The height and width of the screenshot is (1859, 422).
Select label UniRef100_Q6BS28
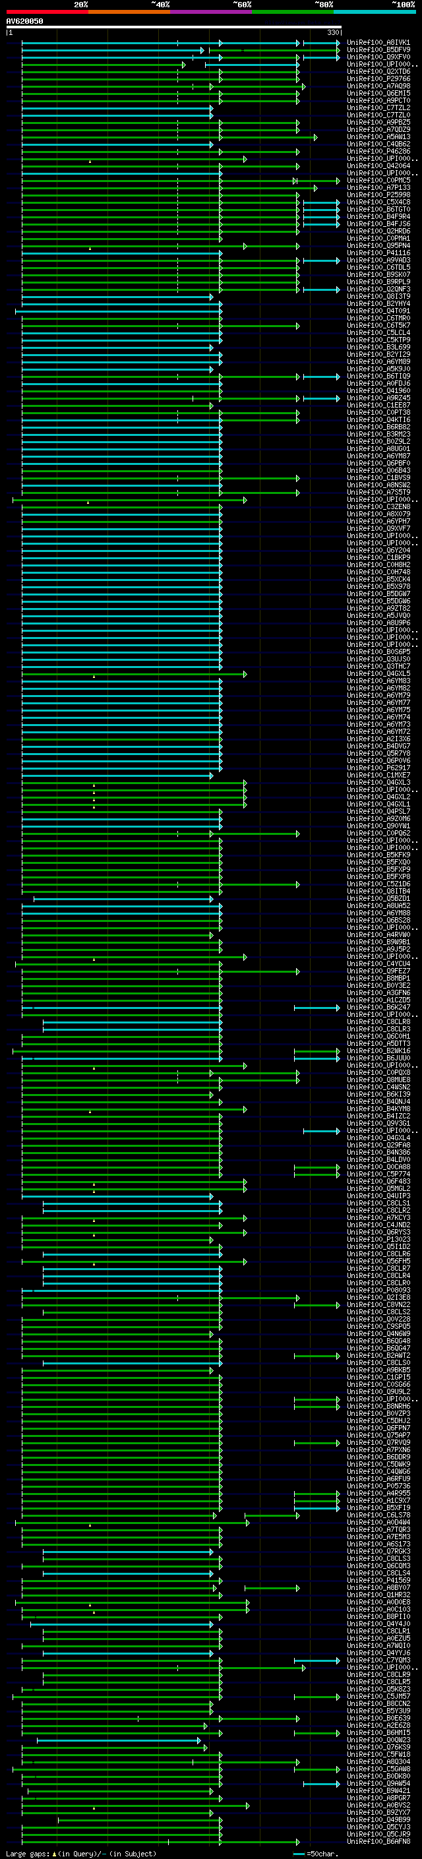point(378,920)
